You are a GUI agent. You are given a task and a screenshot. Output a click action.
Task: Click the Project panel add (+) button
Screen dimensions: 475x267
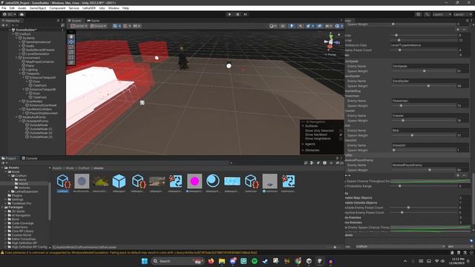coord(4,163)
